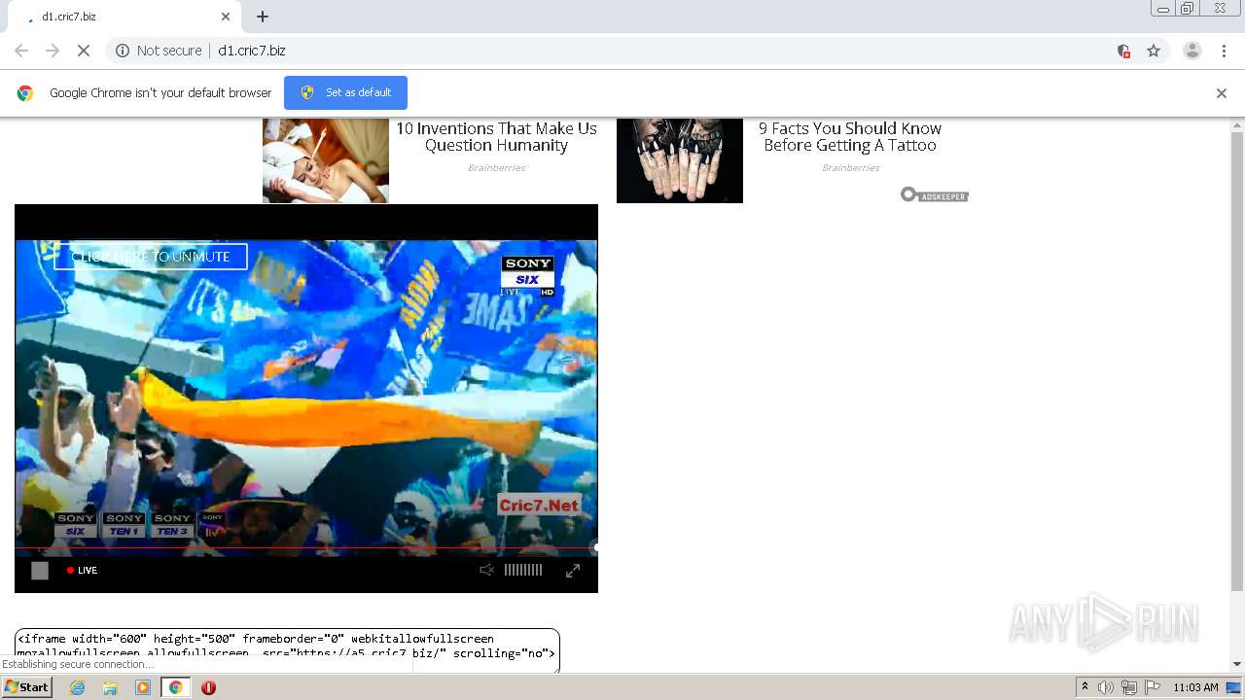This screenshot has height=700, width=1245.
Task: Click the video progress bar
Action: tap(306, 547)
